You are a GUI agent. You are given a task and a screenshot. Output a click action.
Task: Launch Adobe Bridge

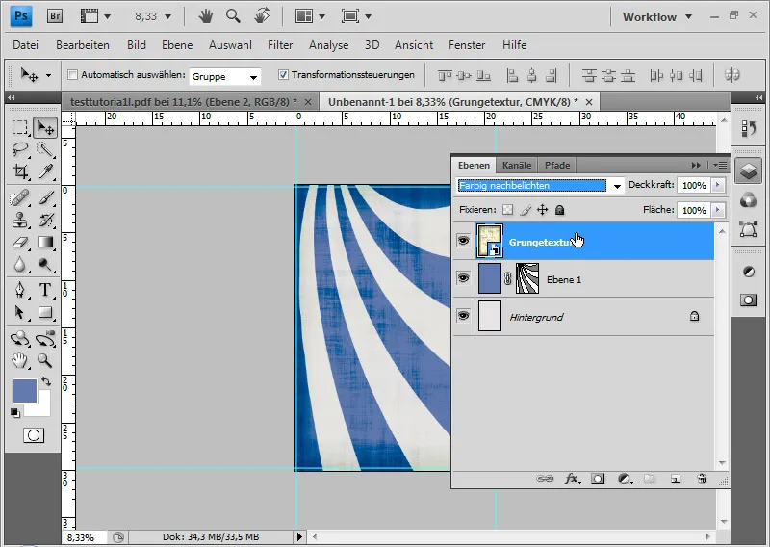click(55, 16)
